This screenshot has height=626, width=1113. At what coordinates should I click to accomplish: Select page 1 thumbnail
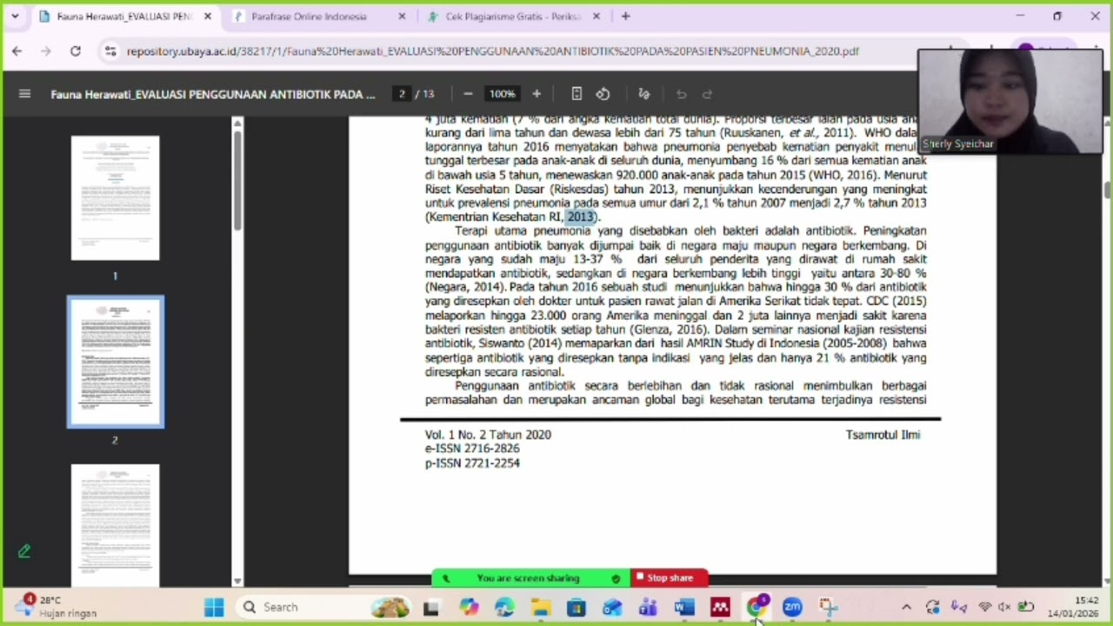coord(115,197)
